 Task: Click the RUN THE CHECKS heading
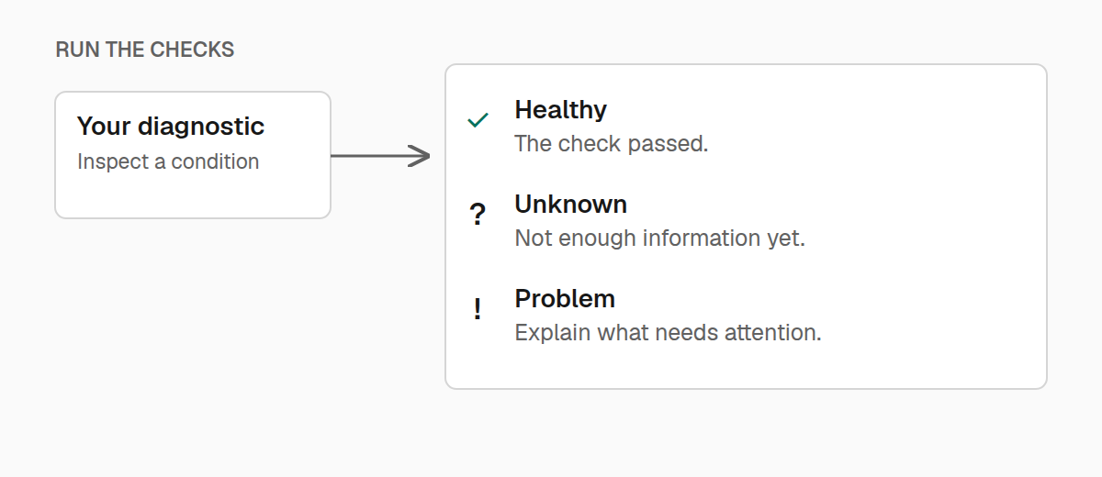coord(145,50)
